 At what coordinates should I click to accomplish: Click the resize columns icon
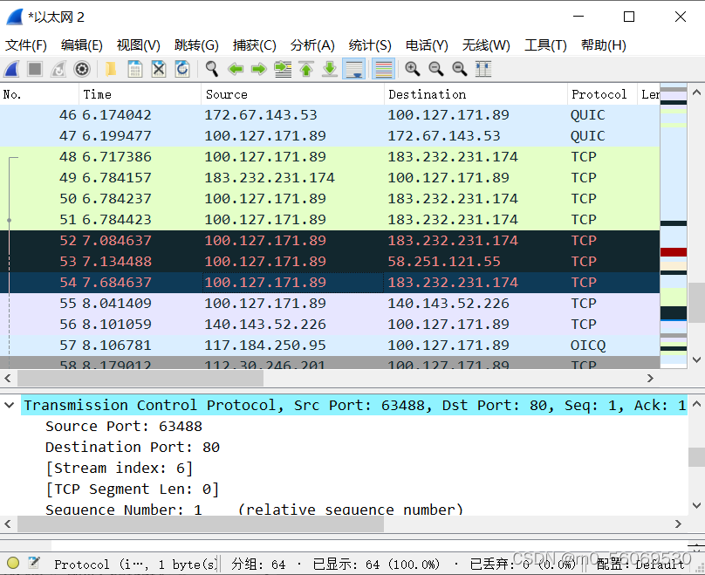(x=483, y=69)
